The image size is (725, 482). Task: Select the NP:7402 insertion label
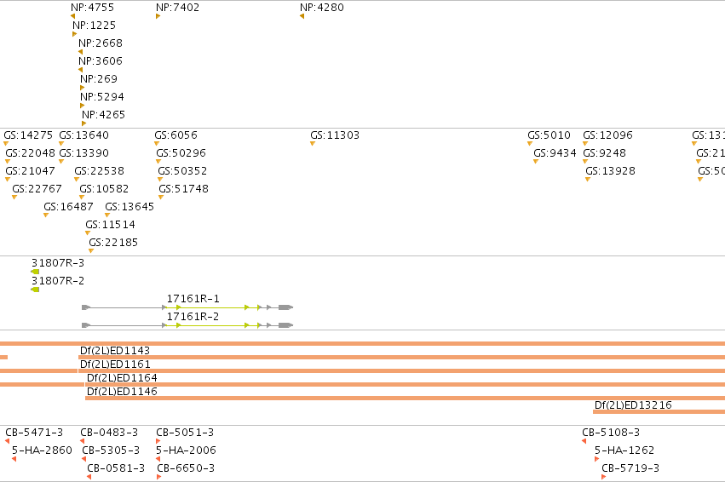177,8
